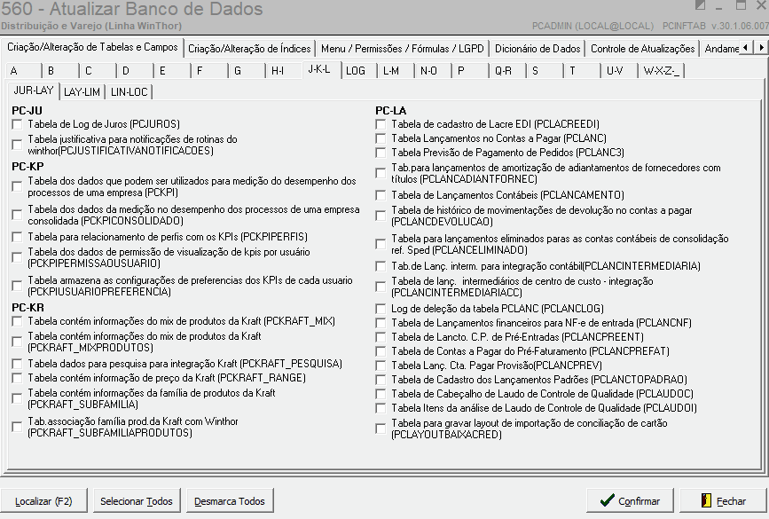This screenshot has height=519, width=769.
Task: Check PCLANCLOG deletion log checkbox
Action: pos(381,309)
